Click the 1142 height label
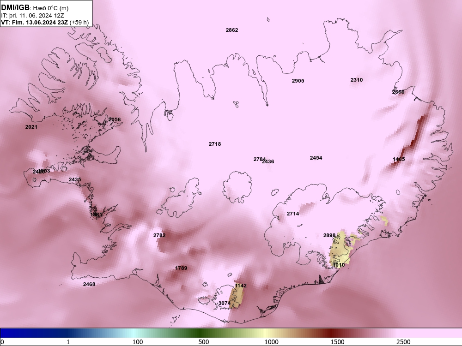Viewport: 462px width, 346px height. 241,286
